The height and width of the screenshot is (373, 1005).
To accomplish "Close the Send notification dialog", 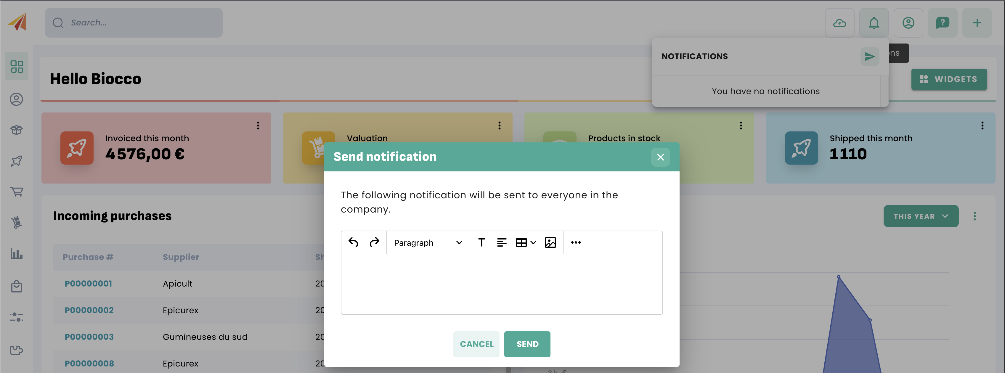I will 660,157.
